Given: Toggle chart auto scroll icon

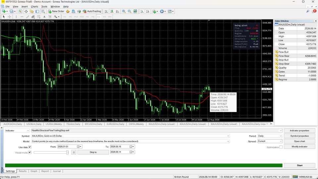Looking at the screenshot, I should 142,11.
